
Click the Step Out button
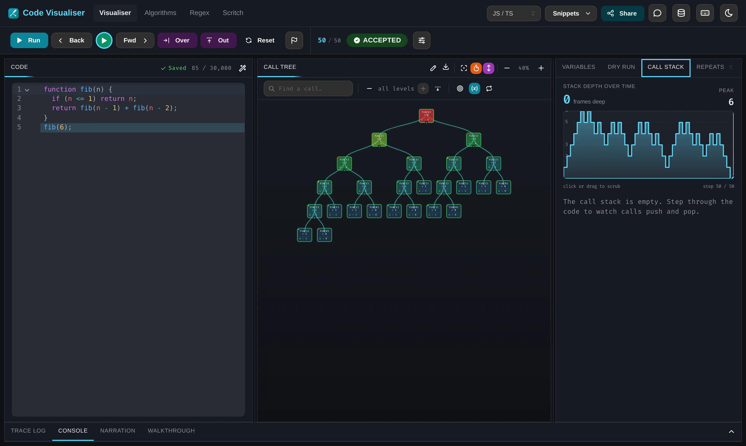click(218, 40)
